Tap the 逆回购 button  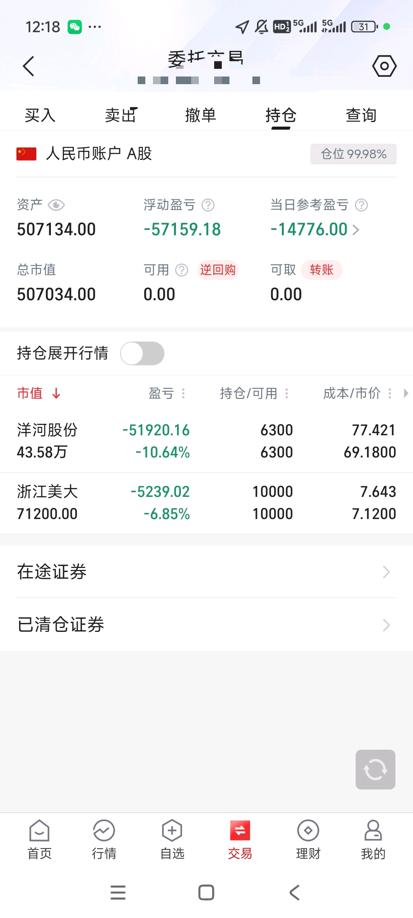click(x=218, y=270)
